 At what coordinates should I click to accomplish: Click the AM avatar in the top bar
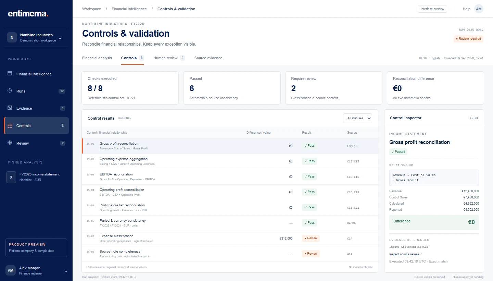[479, 9]
